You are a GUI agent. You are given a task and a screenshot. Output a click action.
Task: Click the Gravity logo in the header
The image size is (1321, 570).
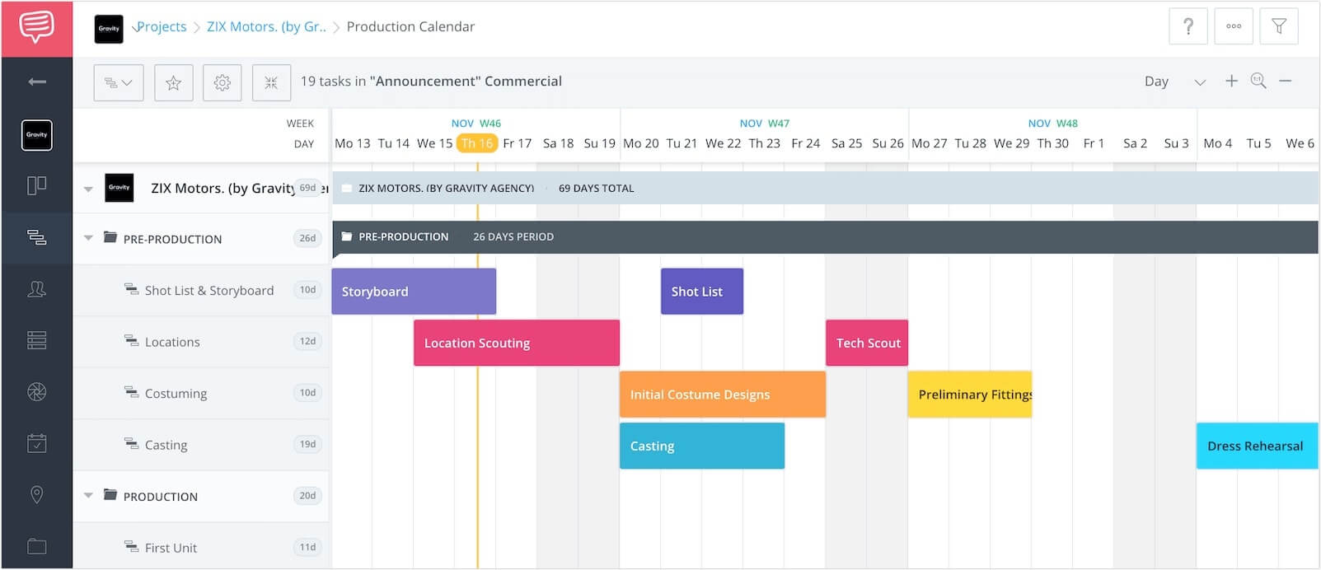point(109,28)
